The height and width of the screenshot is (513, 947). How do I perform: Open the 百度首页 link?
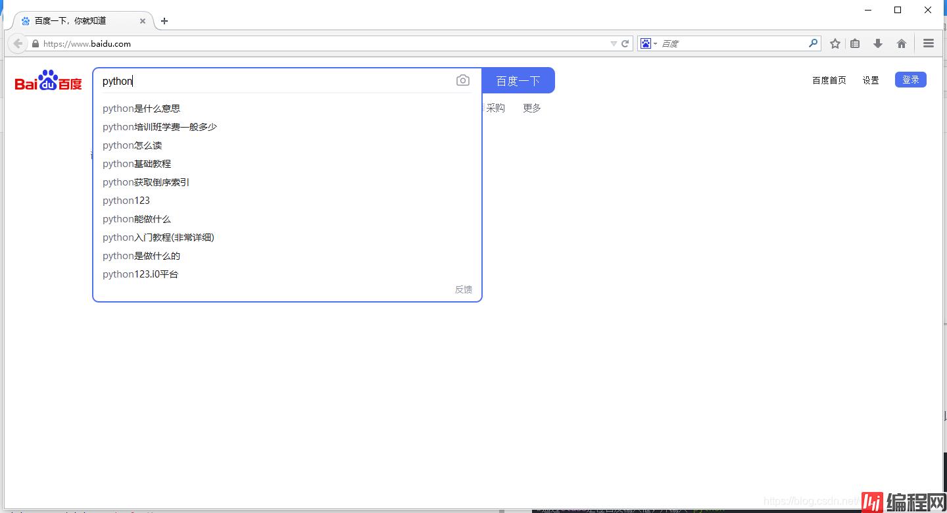pos(829,80)
